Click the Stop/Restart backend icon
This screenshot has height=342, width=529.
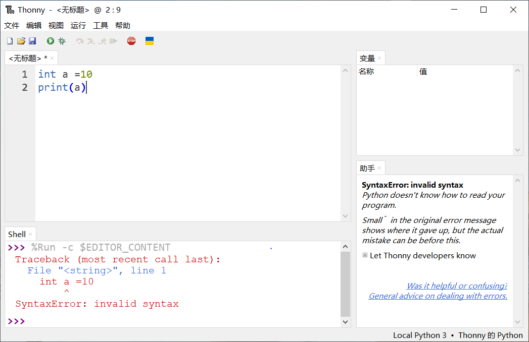131,41
